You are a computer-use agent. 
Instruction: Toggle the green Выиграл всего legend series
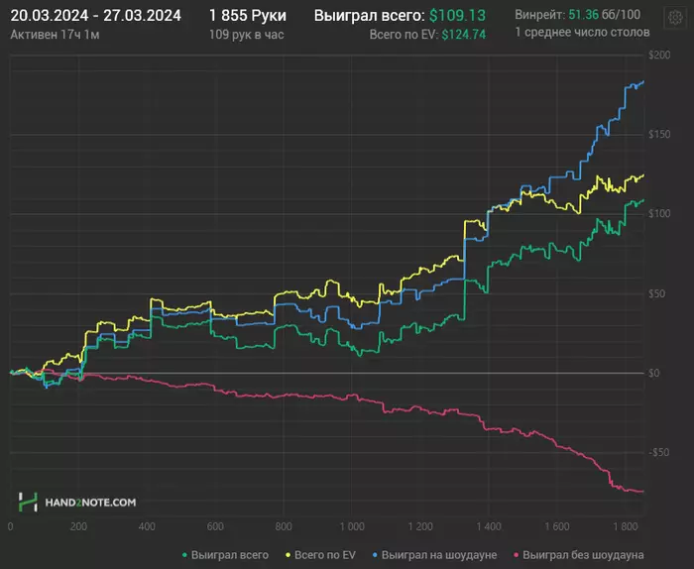225,555
